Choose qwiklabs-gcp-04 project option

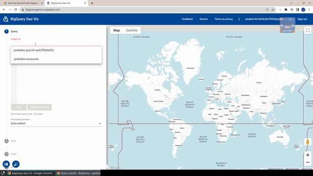pos(56,50)
